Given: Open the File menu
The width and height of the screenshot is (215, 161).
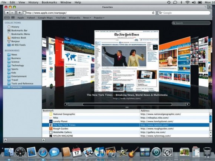Looking at the screenshot, I should [4, 2].
